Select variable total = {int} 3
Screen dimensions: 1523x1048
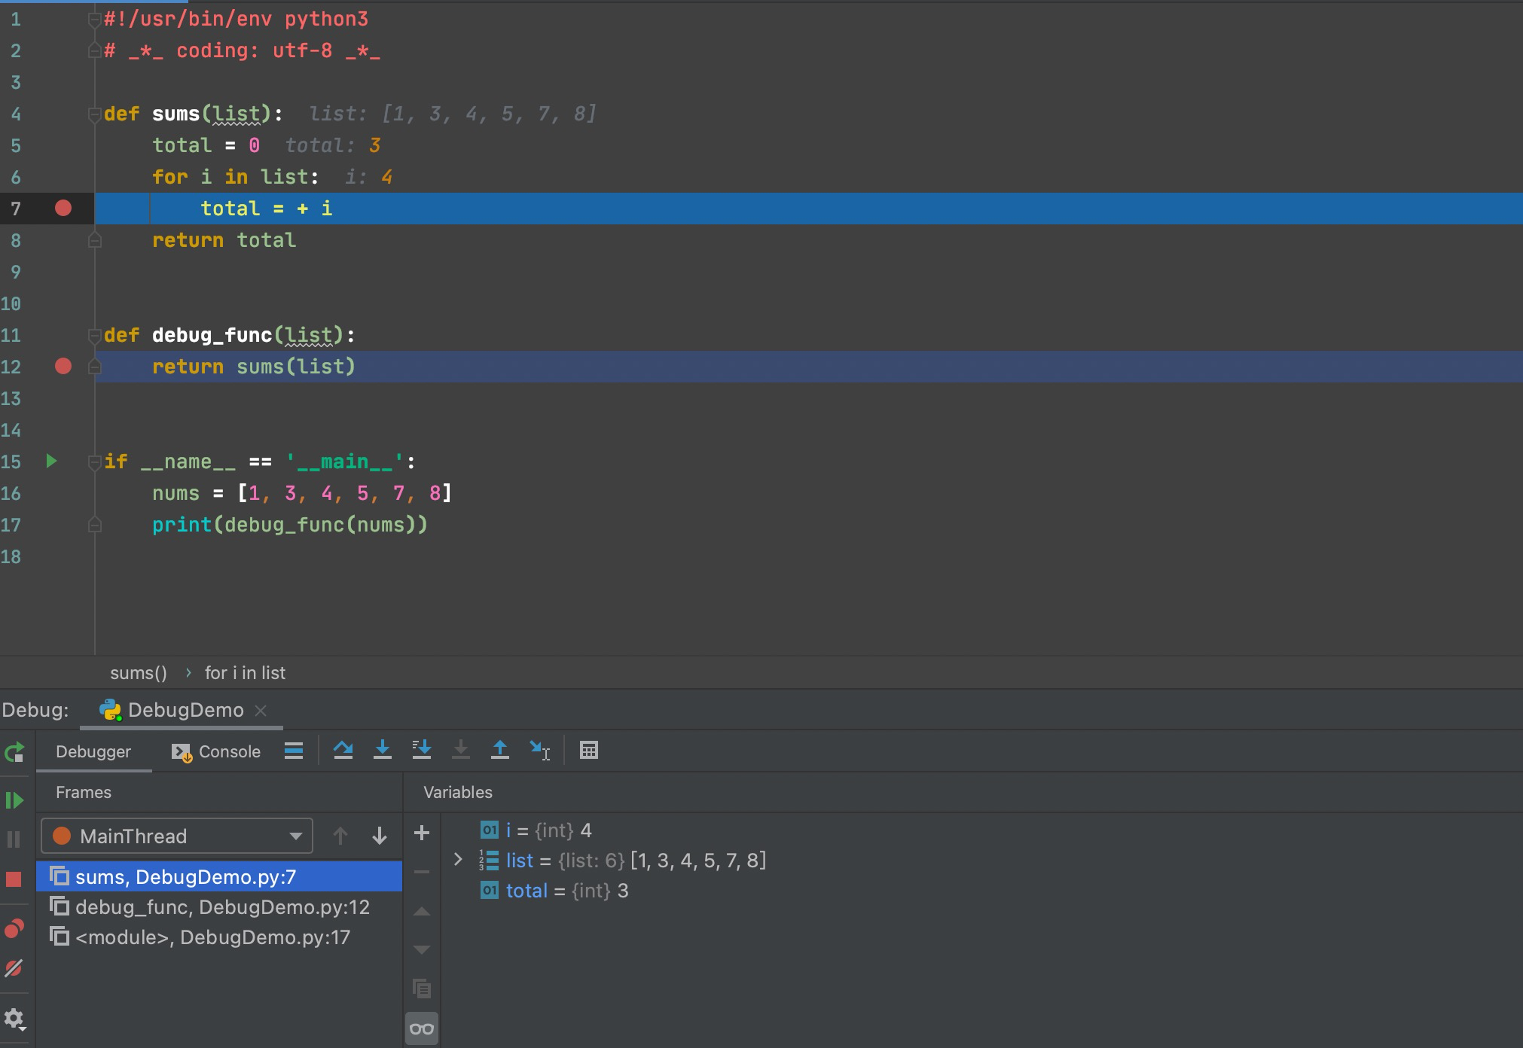(554, 891)
